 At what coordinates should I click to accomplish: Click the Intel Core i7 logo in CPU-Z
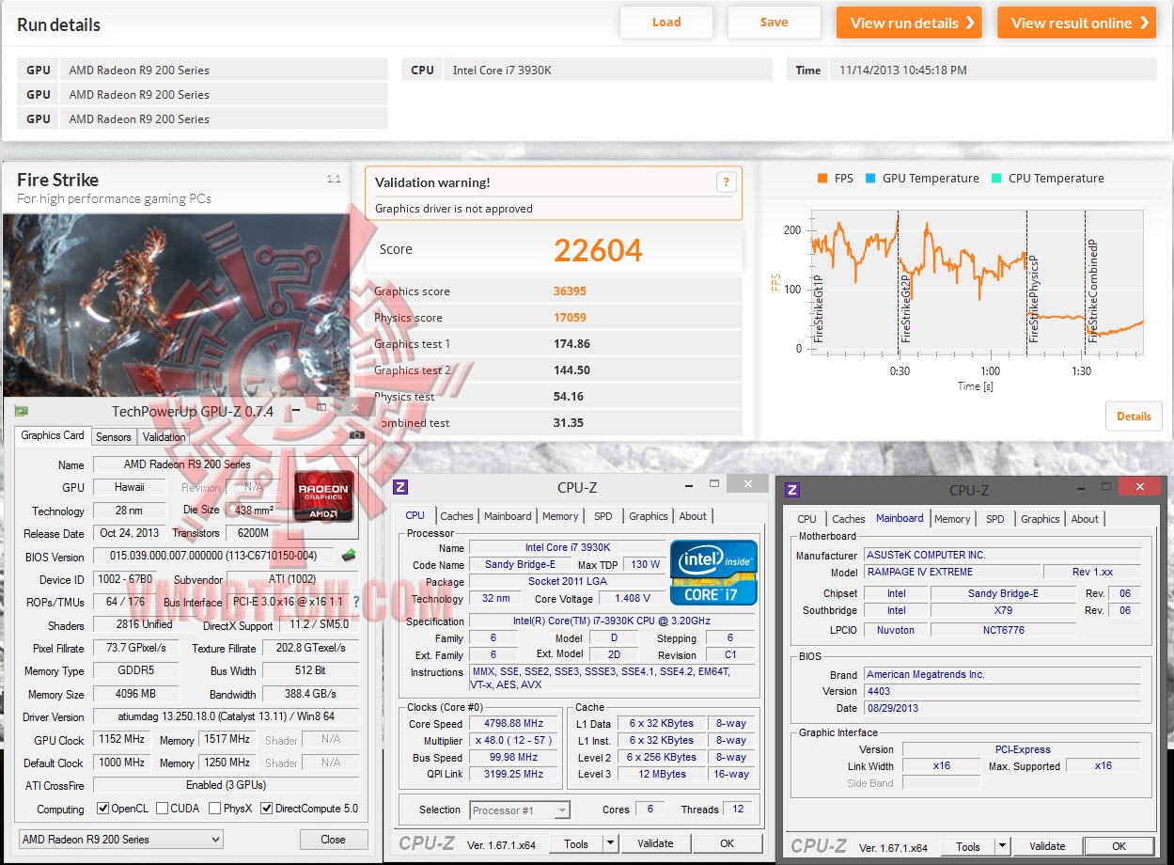click(713, 572)
